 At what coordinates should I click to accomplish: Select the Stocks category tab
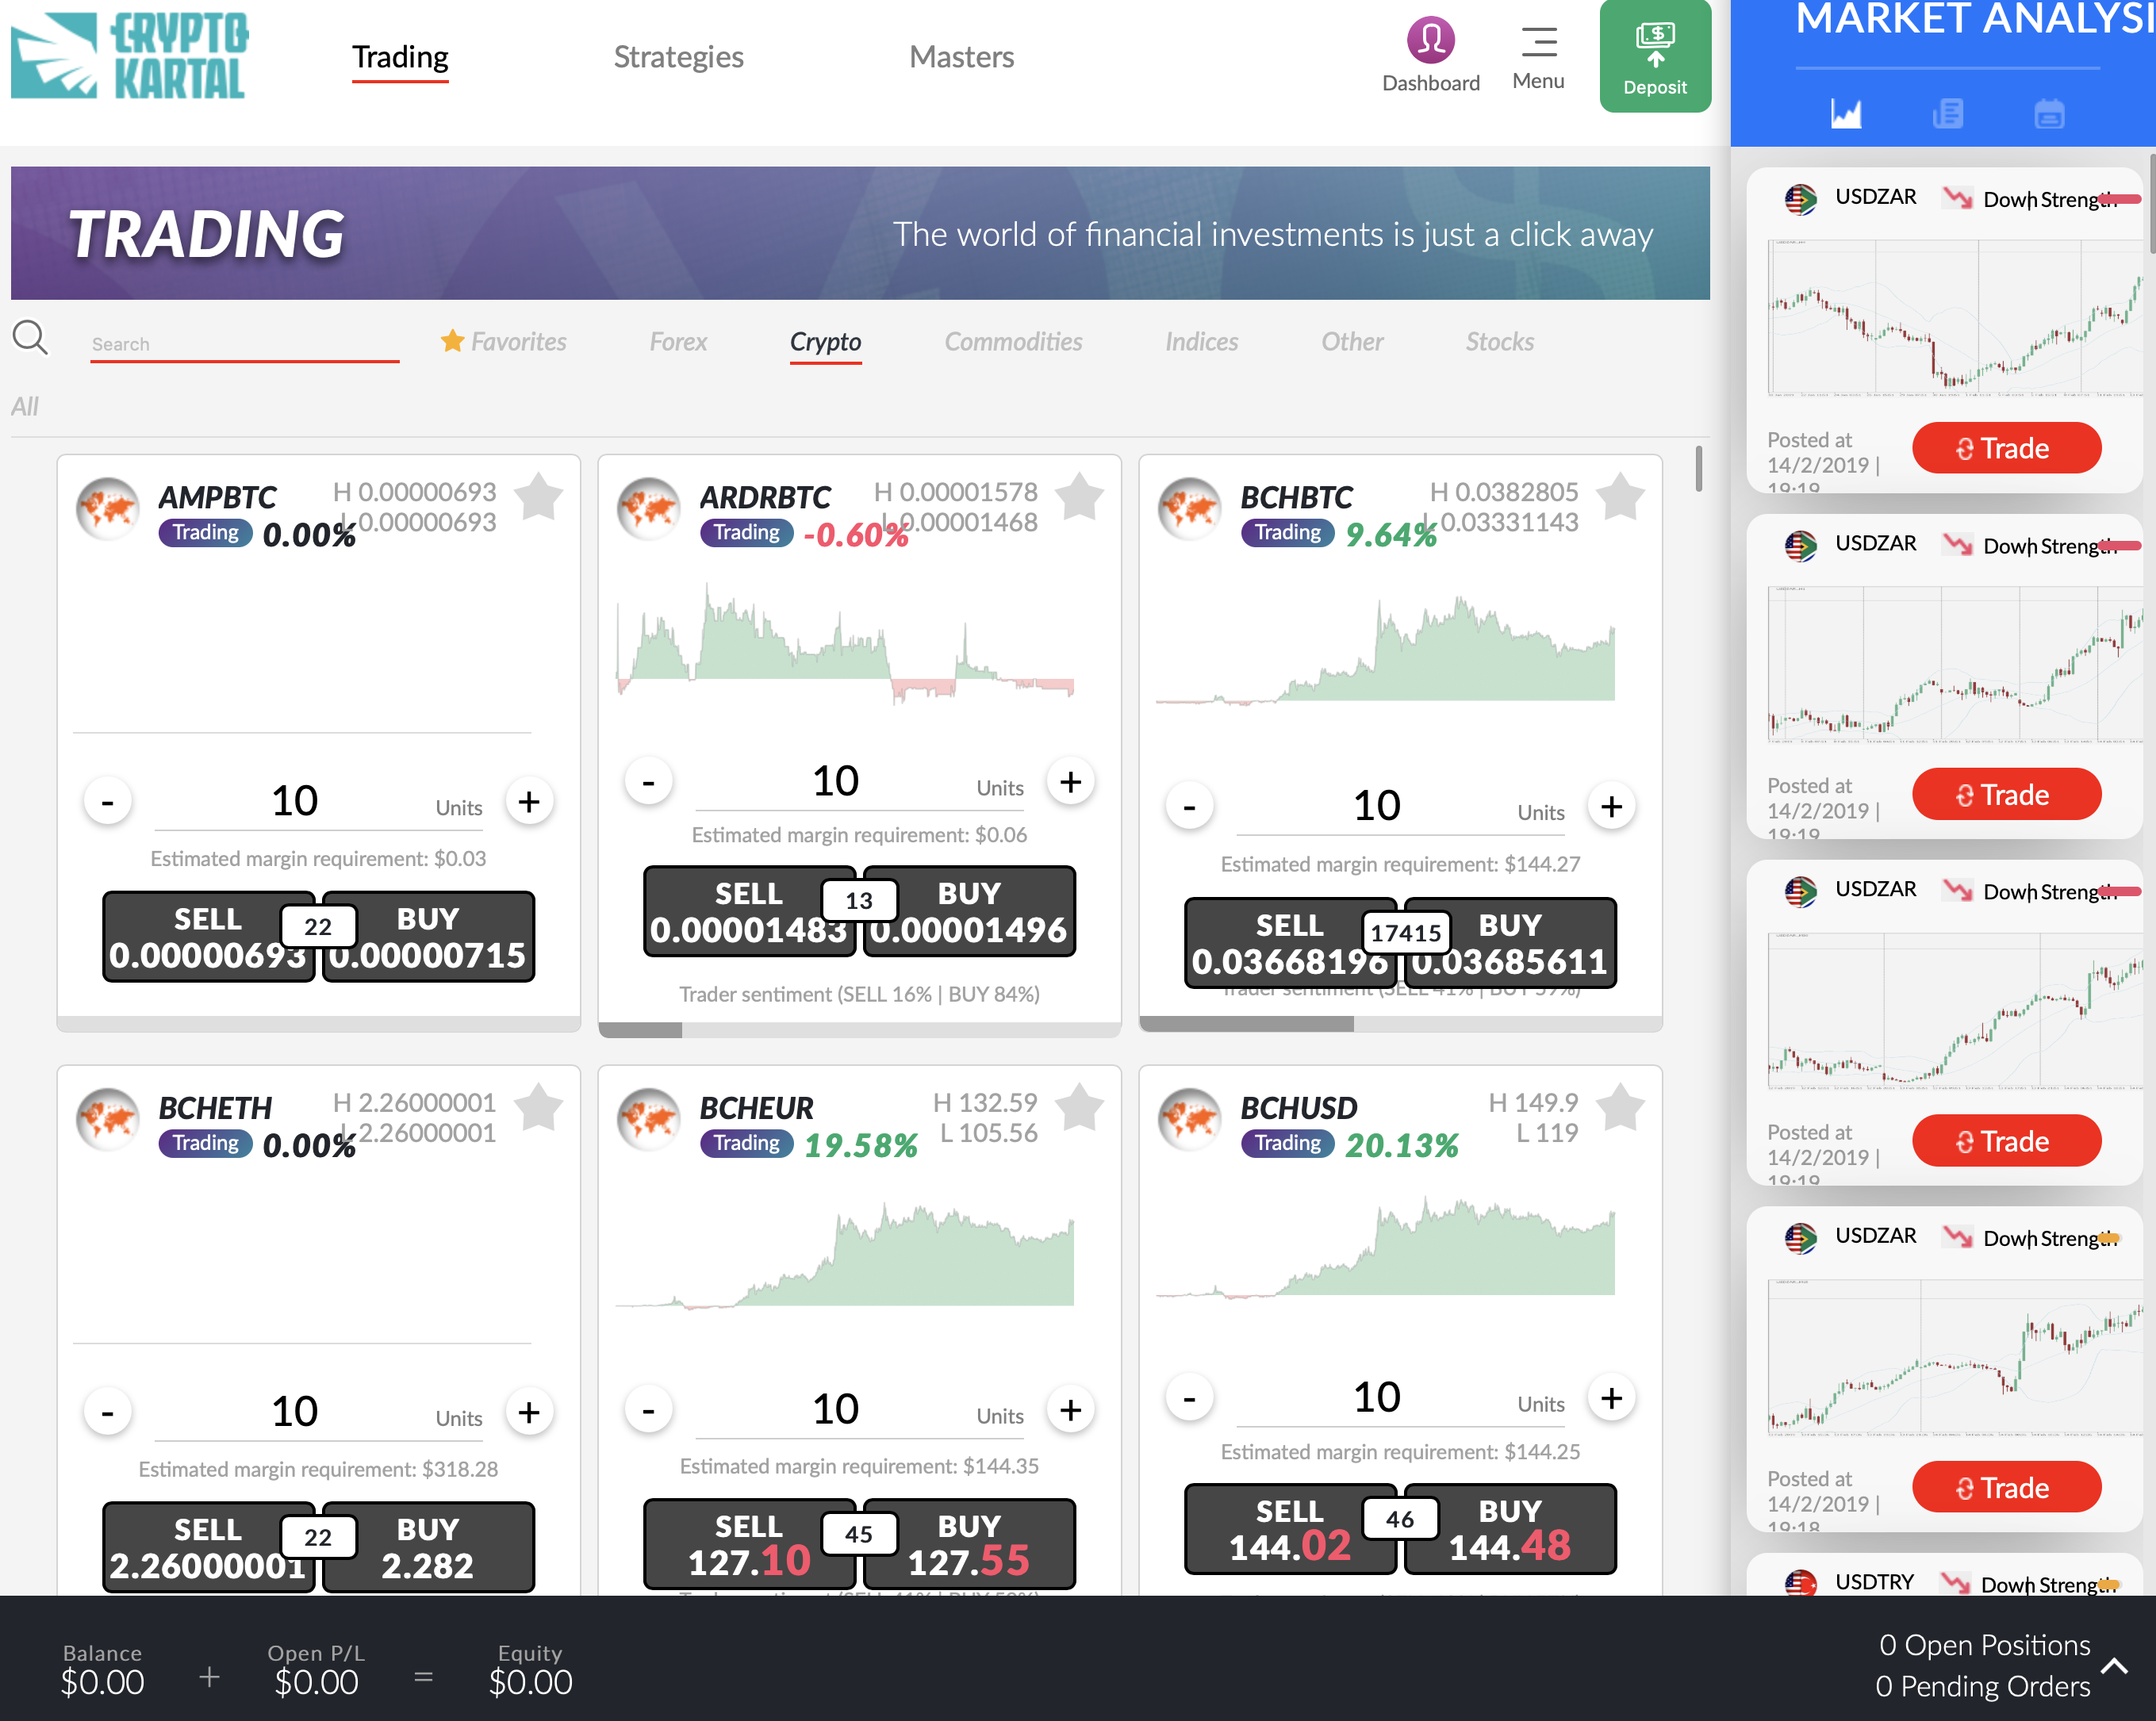click(1499, 342)
